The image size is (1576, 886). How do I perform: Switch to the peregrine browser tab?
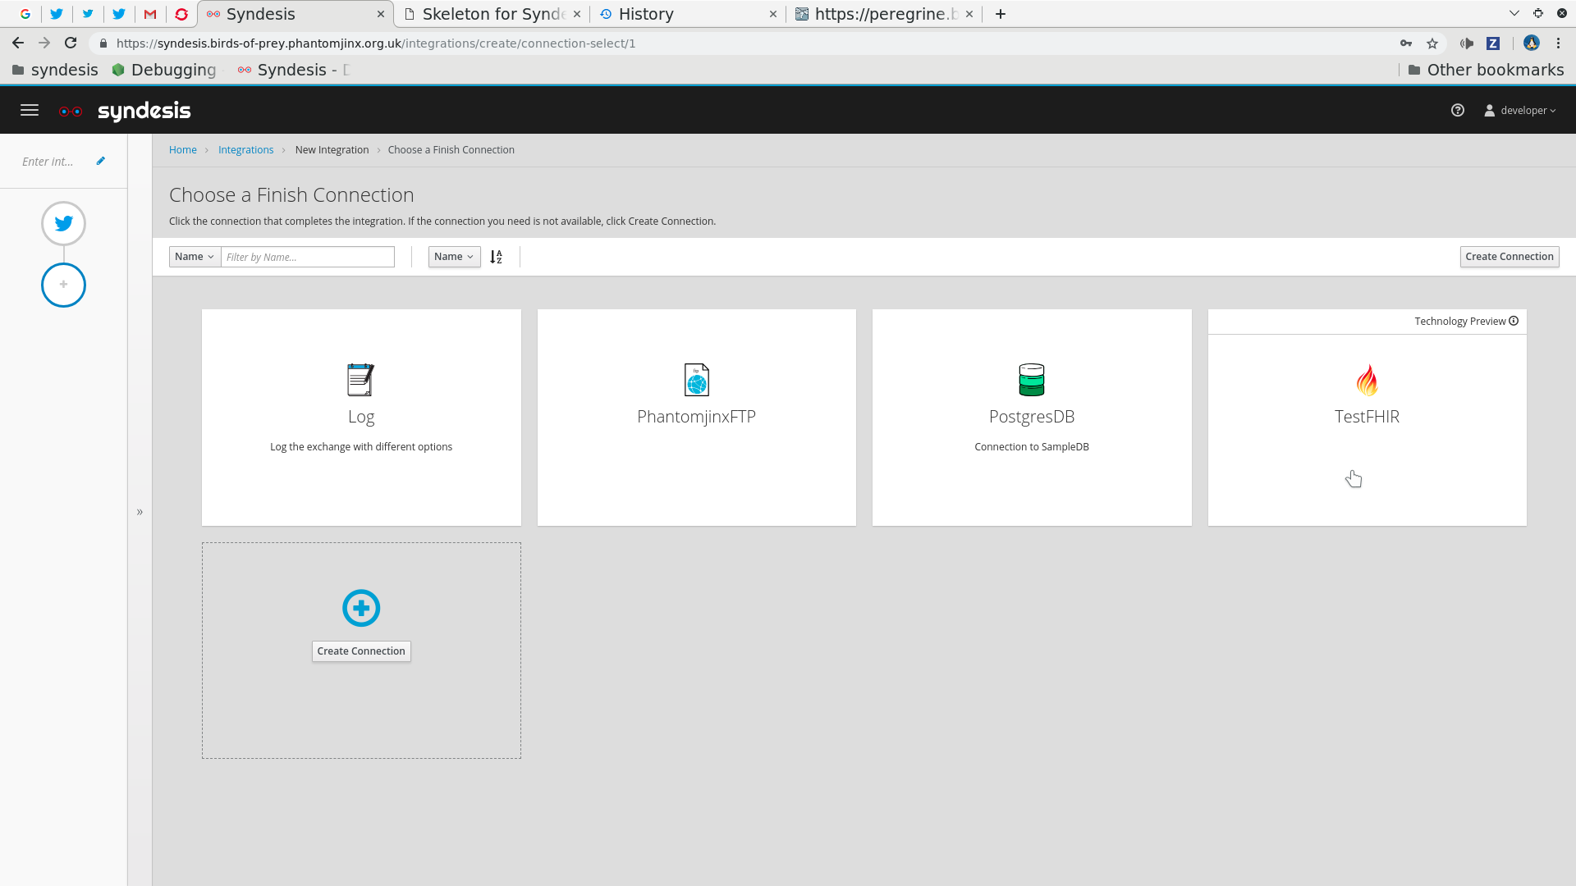pyautogui.click(x=882, y=14)
